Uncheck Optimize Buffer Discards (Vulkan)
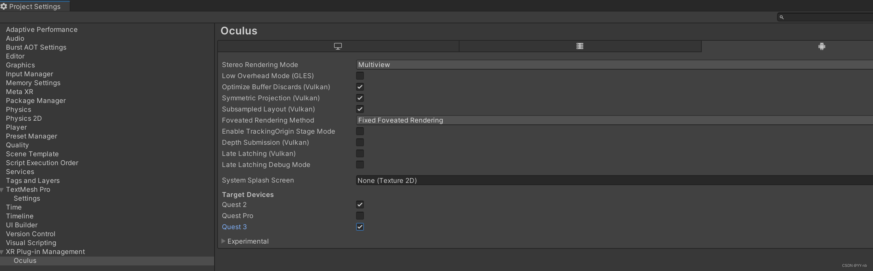The image size is (873, 271). click(360, 87)
